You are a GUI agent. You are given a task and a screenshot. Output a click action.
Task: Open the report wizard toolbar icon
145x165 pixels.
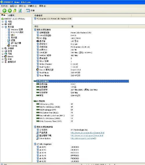(28, 11)
